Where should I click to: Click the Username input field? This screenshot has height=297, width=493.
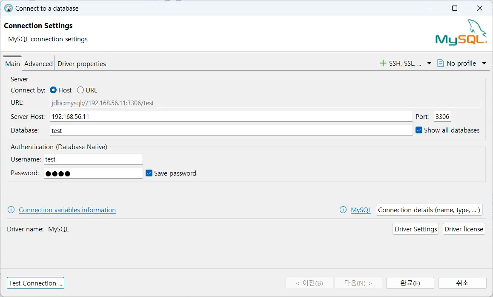[x=93, y=159]
